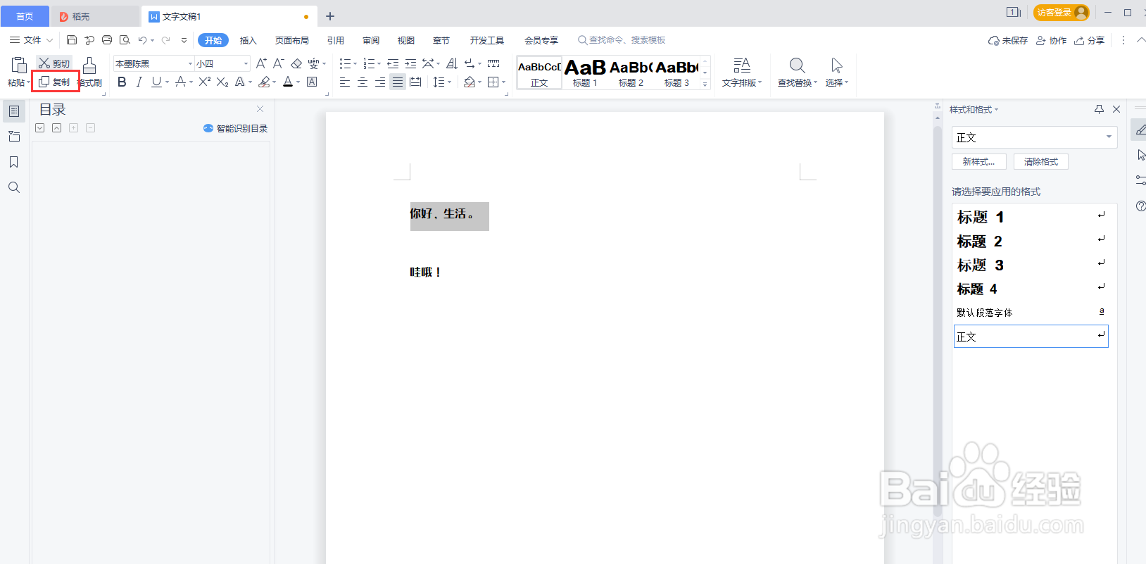
Task: Open the 文件 menu dropdown
Action: pos(32,40)
